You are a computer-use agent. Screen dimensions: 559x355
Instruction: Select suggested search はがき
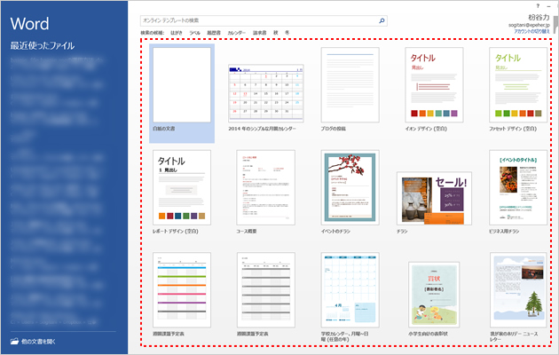click(176, 33)
